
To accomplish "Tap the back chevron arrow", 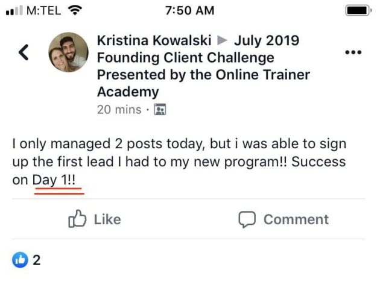I will pyautogui.click(x=24, y=53).
